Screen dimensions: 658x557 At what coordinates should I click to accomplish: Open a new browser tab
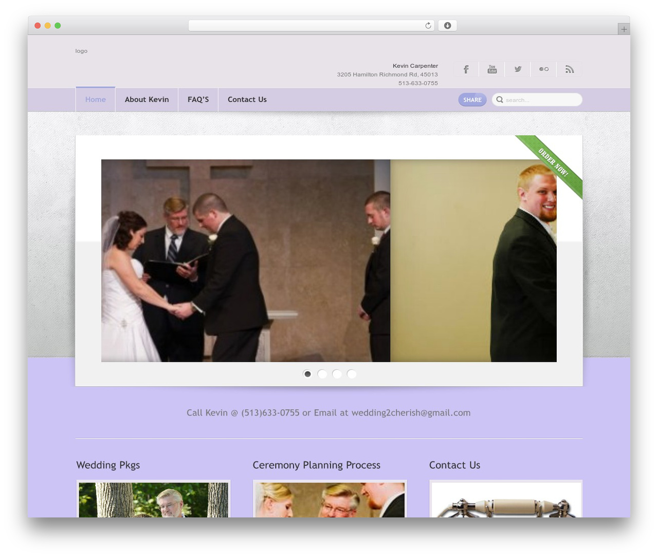[624, 29]
